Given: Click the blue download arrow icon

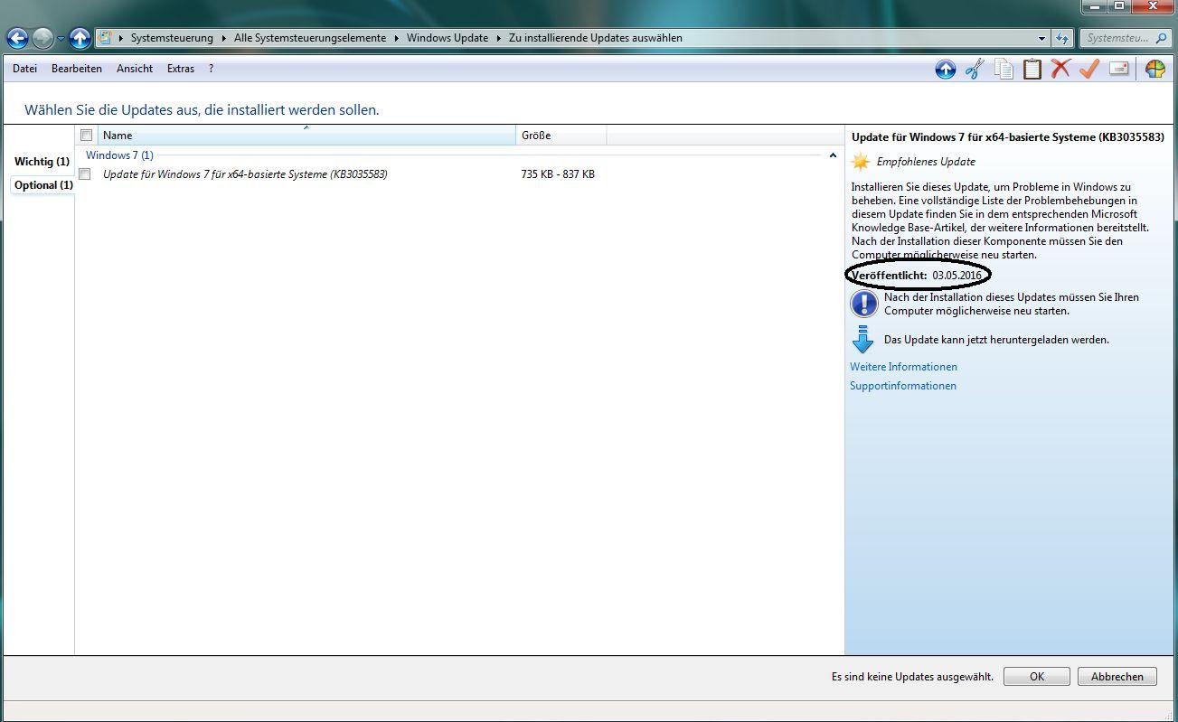Looking at the screenshot, I should coord(863,339).
